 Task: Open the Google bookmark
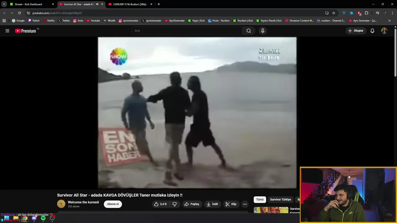(x=18, y=21)
